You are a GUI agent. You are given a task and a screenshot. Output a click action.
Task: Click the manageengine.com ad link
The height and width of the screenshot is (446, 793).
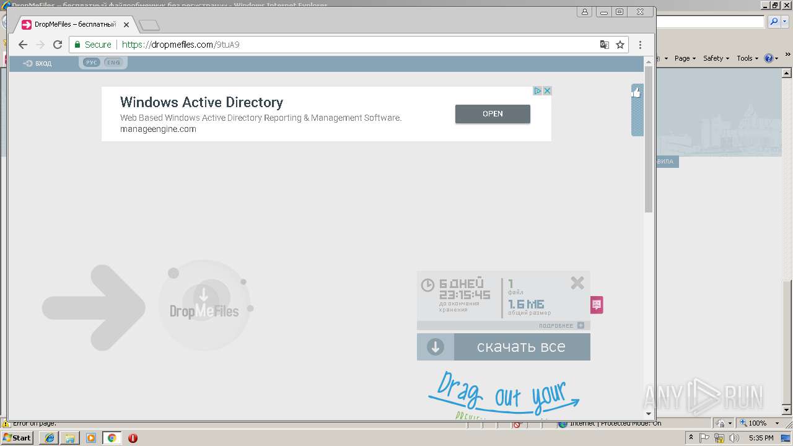pyautogui.click(x=158, y=129)
